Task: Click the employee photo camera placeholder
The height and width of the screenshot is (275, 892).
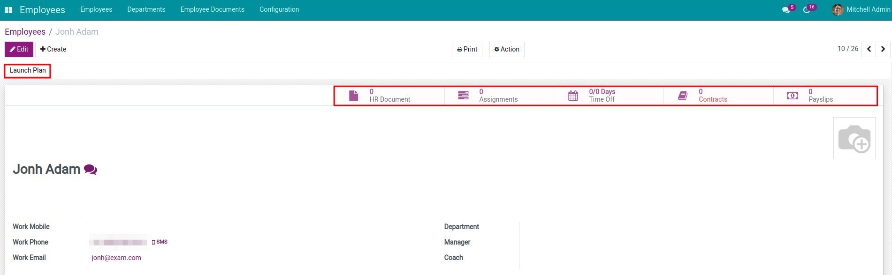Action: 854,138
